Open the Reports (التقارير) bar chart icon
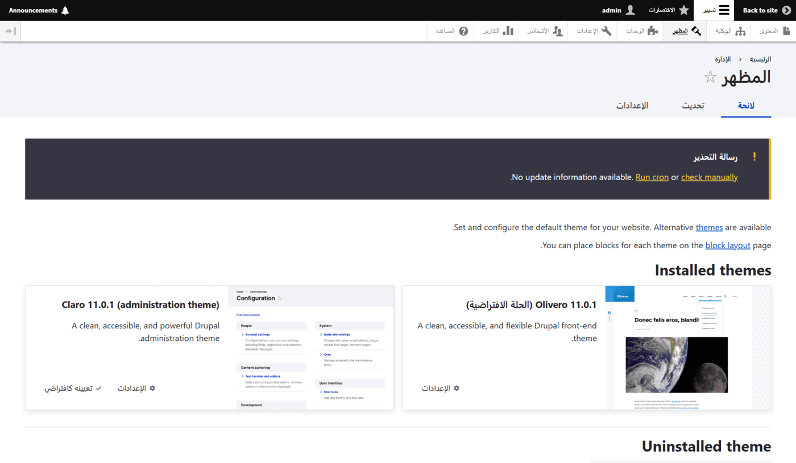 [x=508, y=31]
